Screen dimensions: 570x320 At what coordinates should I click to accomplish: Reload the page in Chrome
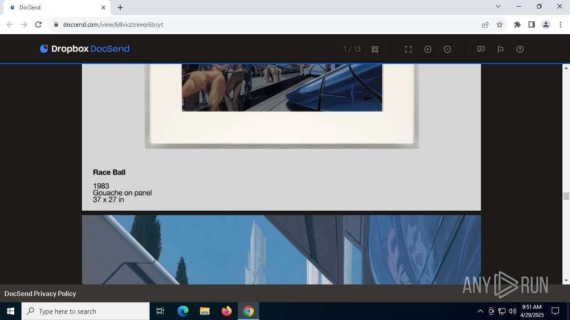[x=38, y=24]
